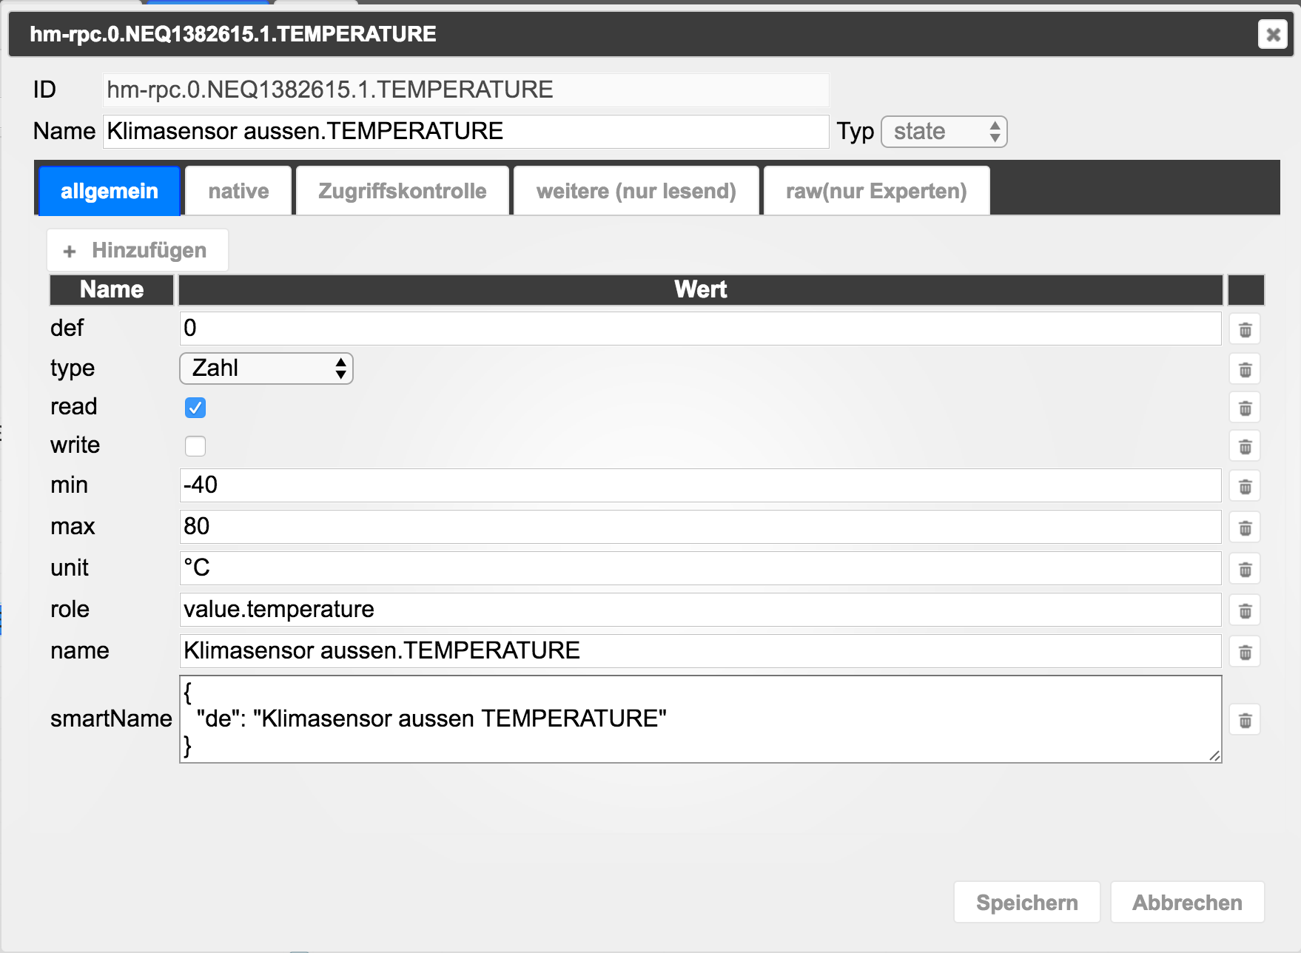Viewport: 1301px width, 953px height.
Task: Open the Zugriffskontrolle tab
Action: [403, 191]
